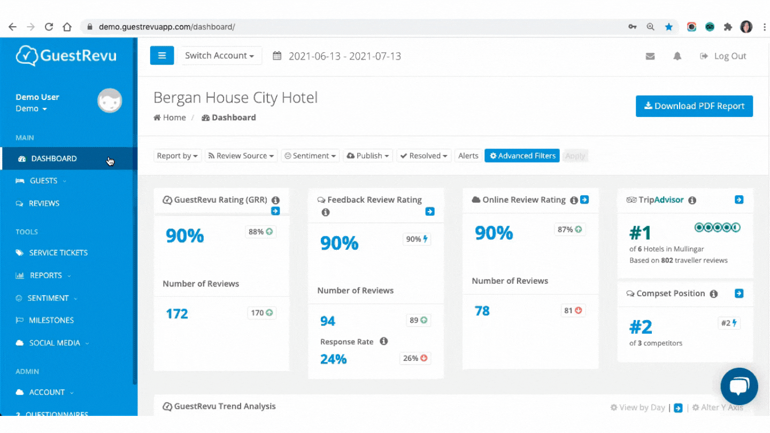Expand the Social Media sidebar menu
This screenshot has width=770, height=433.
(68, 343)
